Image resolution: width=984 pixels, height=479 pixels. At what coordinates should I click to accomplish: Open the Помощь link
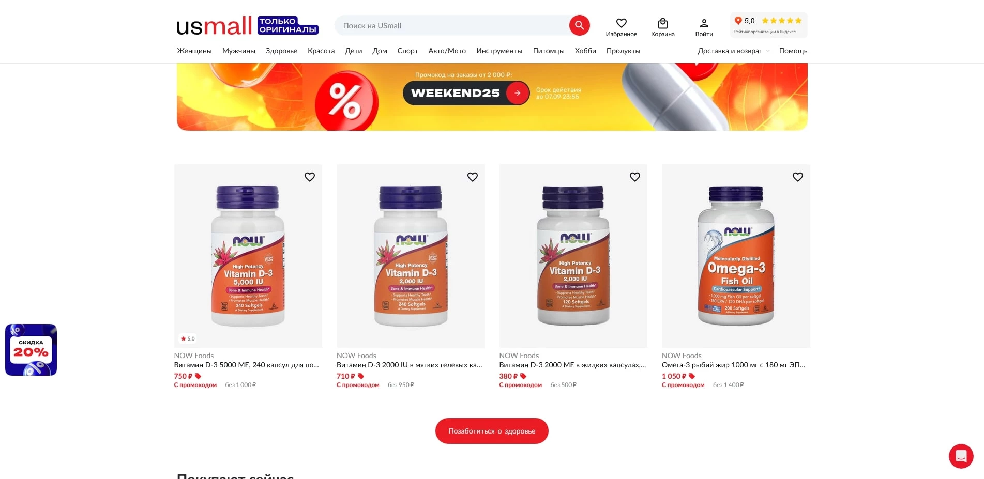point(793,51)
